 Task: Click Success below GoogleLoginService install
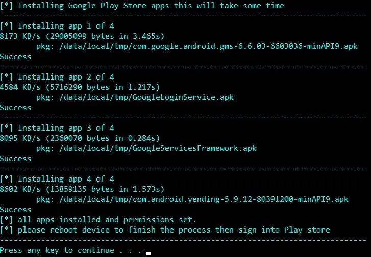click(16, 108)
